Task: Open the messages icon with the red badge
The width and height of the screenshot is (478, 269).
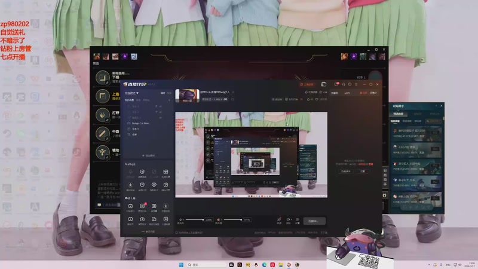Action: [x=336, y=84]
